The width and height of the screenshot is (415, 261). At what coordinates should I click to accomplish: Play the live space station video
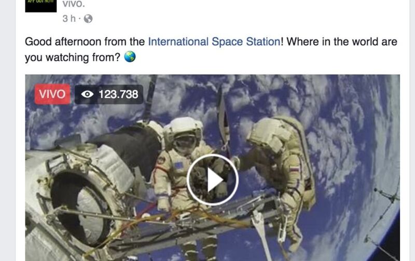213,180
